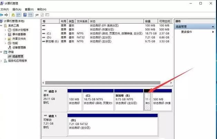This screenshot has height=139, width=217.
Task: Select the 500 MB recovery partition block
Action: click(x=162, y=101)
